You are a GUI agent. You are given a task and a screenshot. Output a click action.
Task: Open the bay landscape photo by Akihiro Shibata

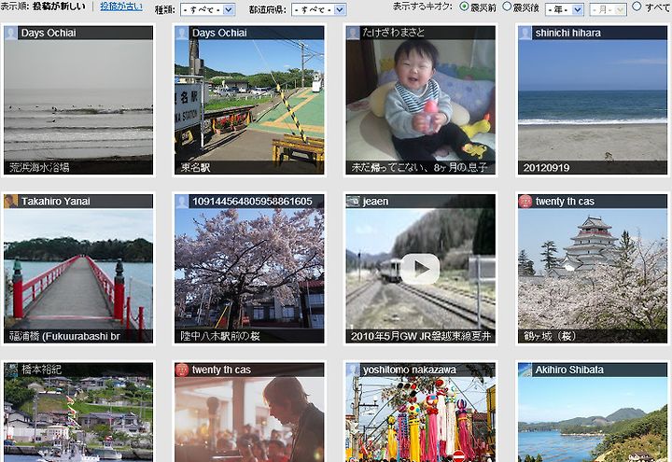(593, 413)
